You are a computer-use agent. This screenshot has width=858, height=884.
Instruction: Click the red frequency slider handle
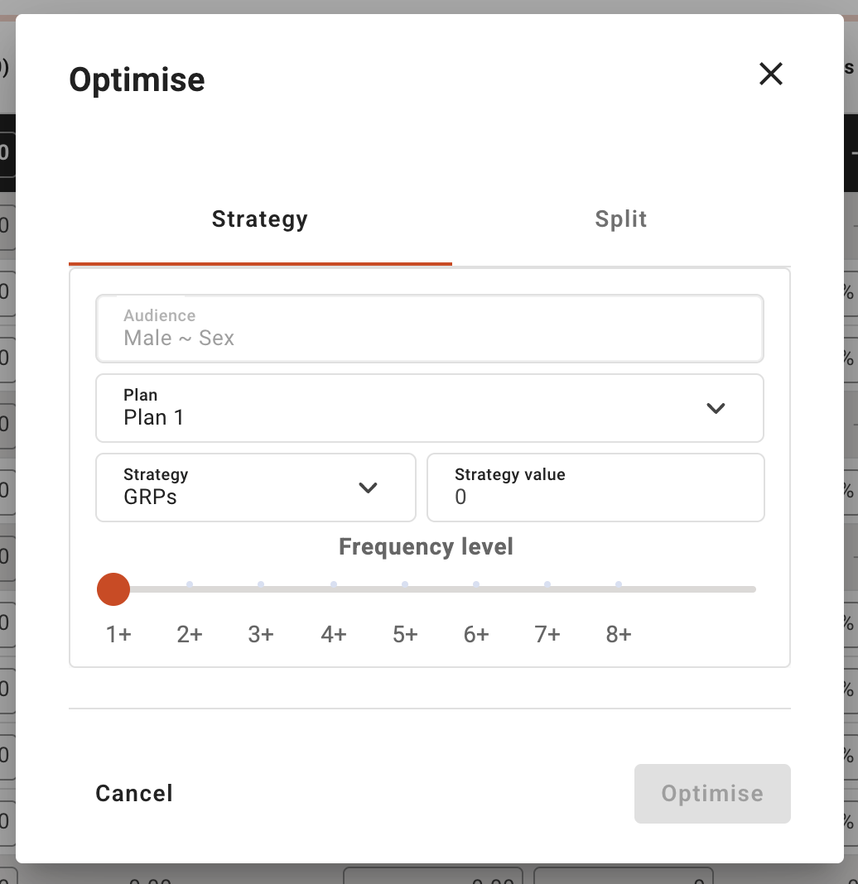pos(113,589)
